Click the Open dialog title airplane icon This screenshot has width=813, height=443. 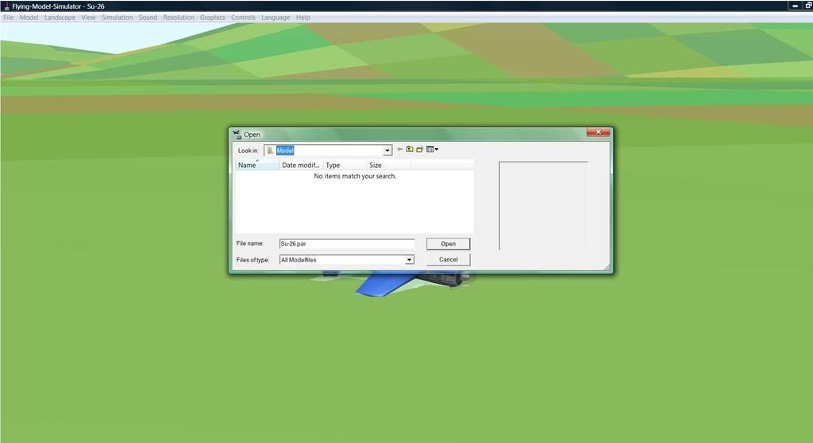tap(237, 135)
